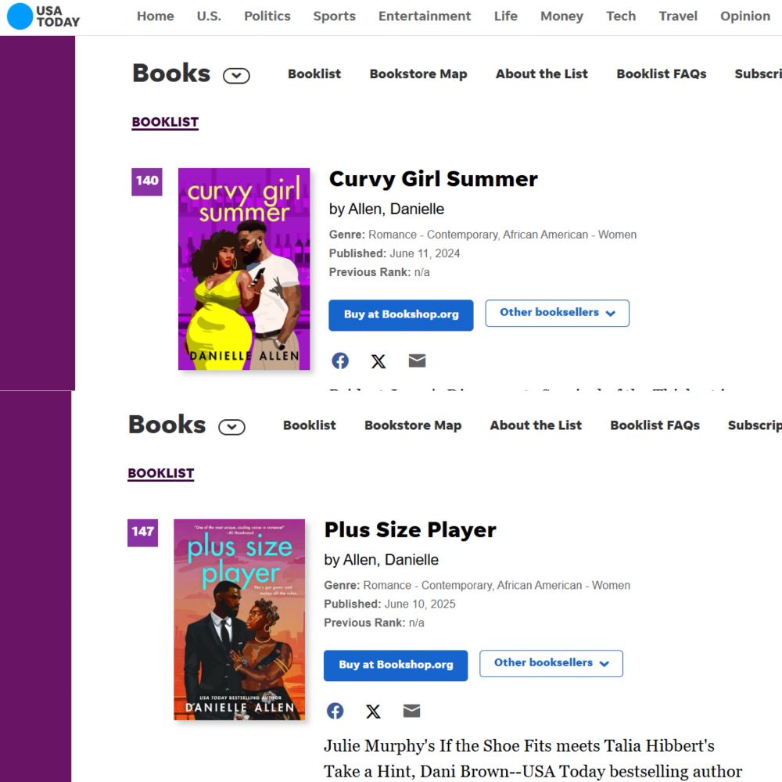Screen dimensions: 782x782
Task: Open Bookstore Map in upper Books nav
Action: tap(418, 74)
